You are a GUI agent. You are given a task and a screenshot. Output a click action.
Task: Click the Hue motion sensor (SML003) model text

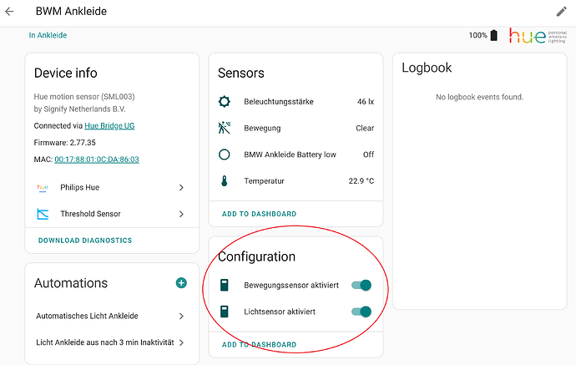(84, 97)
